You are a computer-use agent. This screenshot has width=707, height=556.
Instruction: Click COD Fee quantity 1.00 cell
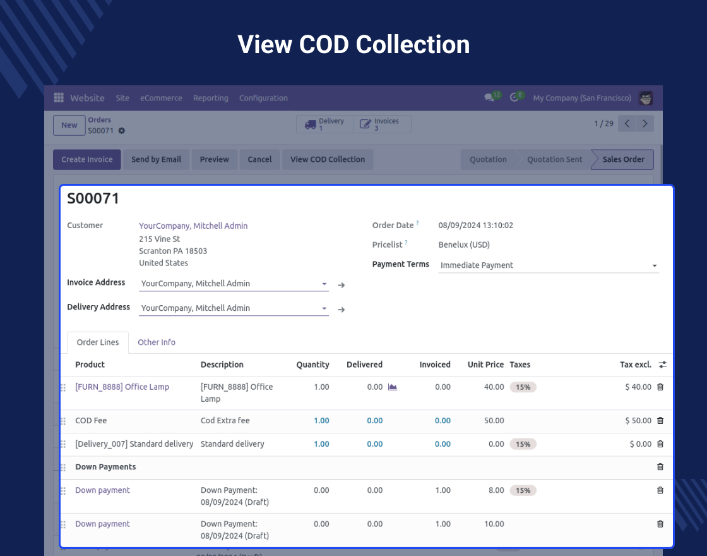(x=321, y=421)
